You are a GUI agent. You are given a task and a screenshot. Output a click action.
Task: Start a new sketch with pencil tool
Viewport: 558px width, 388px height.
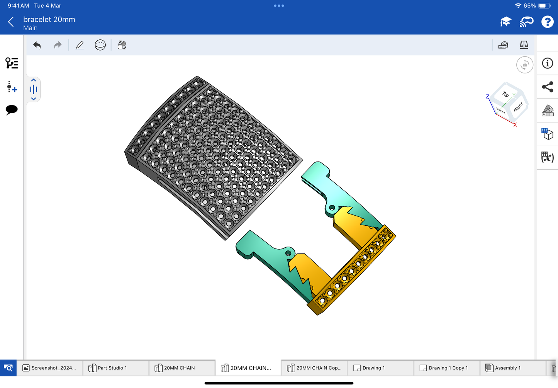pos(80,45)
